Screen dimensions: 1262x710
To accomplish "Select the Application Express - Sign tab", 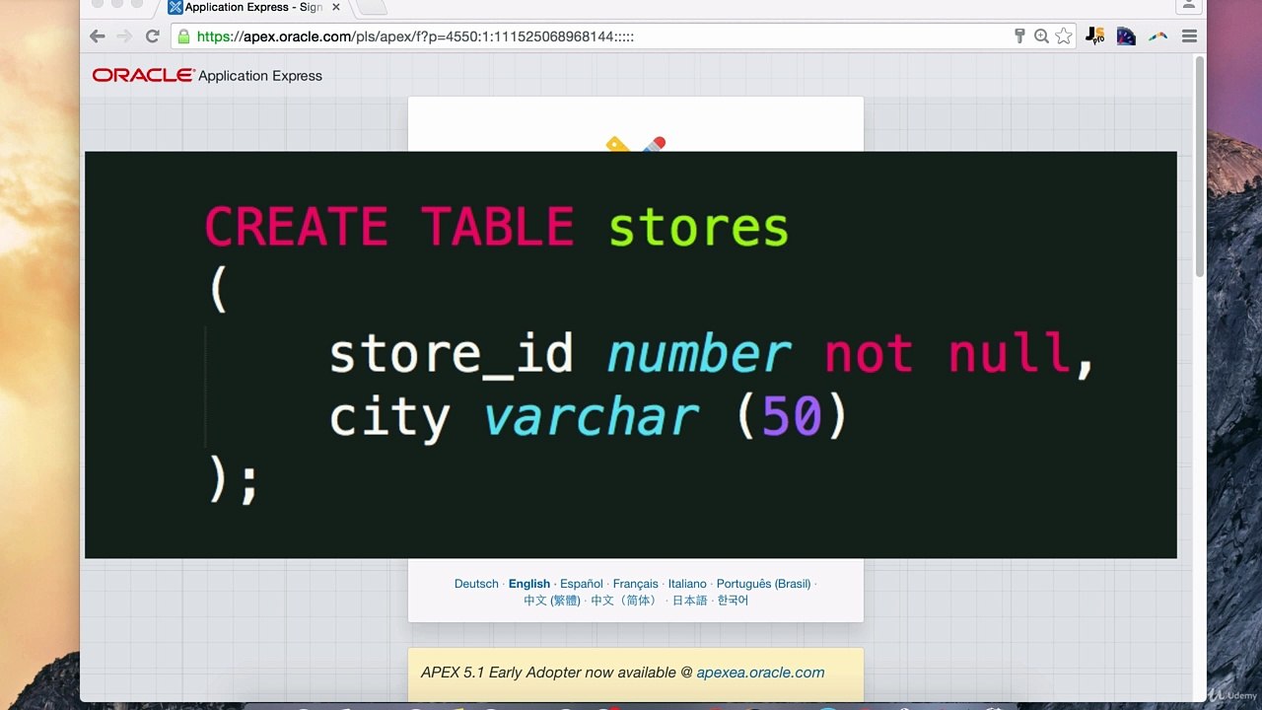I will point(254,7).
